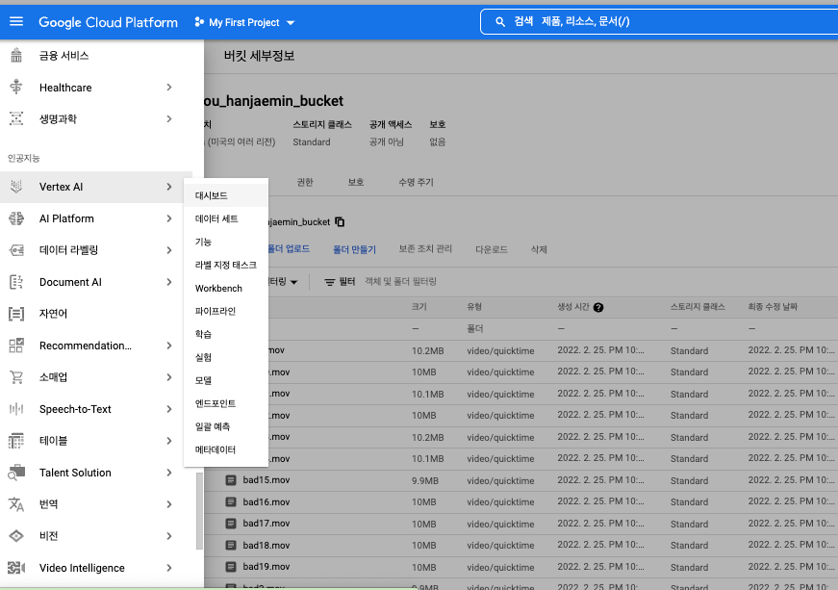Click the 보존 조치 관리 button
This screenshot has height=590, width=838.
pos(425,249)
